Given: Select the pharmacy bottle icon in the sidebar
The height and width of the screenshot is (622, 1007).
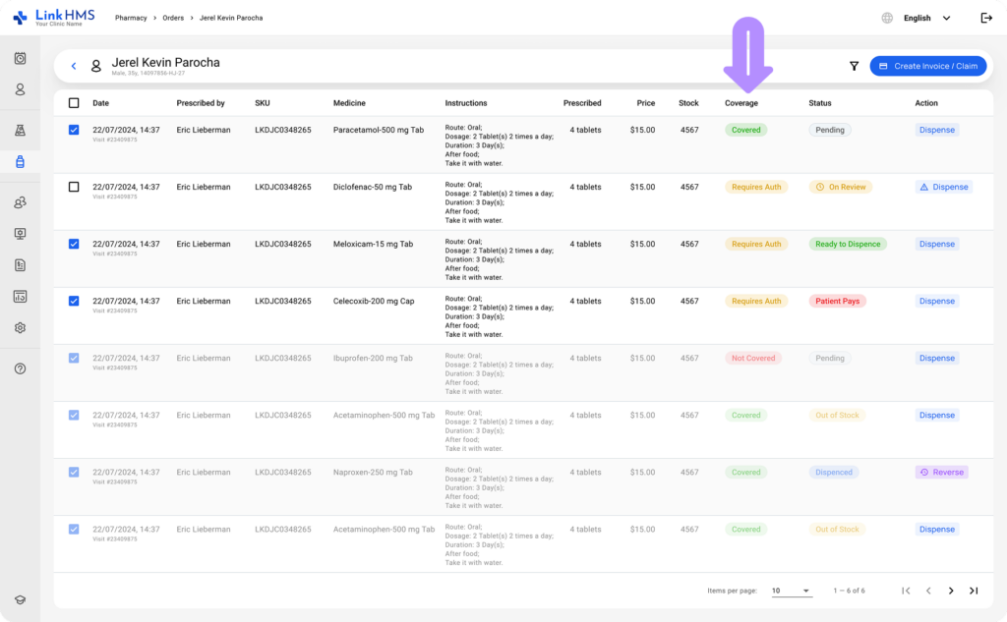Looking at the screenshot, I should (20, 162).
